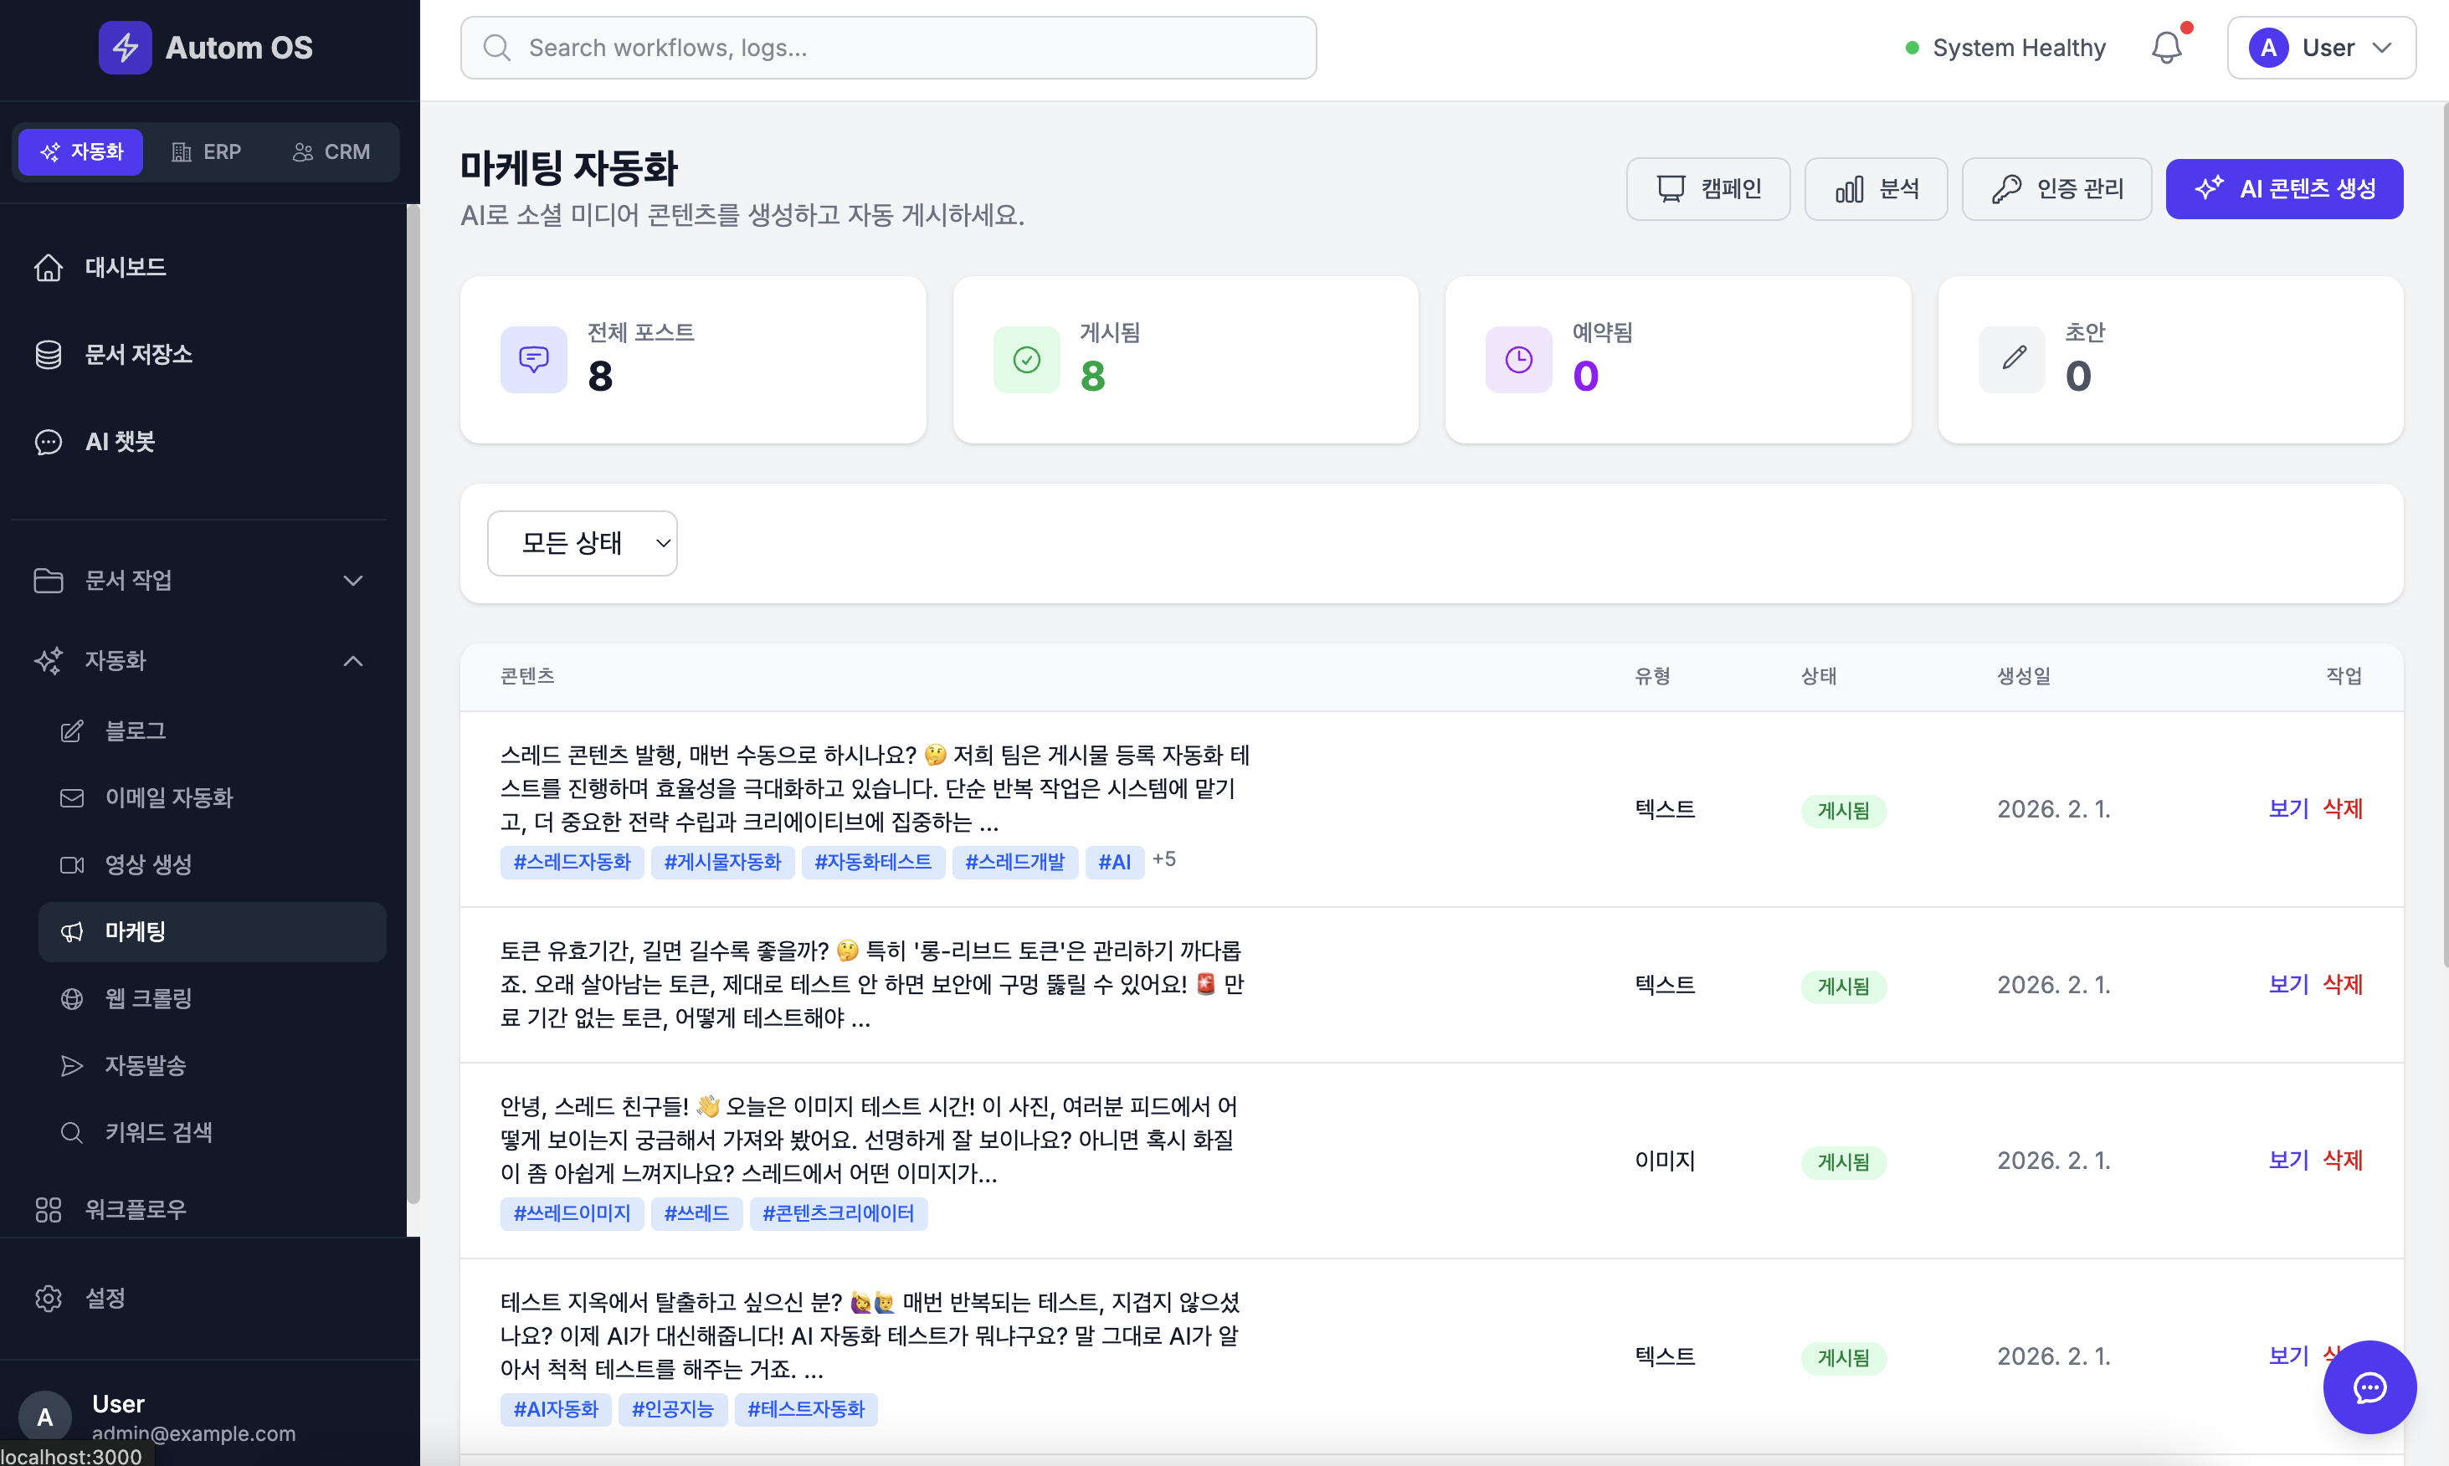Select the 문서 저장소 database icon
Image resolution: width=2449 pixels, height=1466 pixels.
[49, 354]
